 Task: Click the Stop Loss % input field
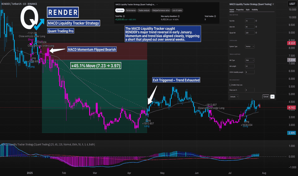click(250, 90)
